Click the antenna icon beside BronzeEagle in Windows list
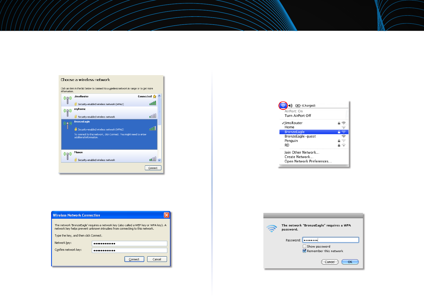 (x=67, y=125)
